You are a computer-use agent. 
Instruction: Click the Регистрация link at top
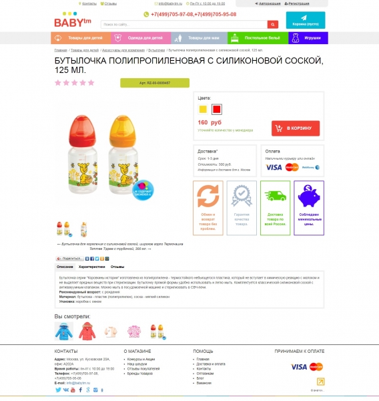(299, 3)
